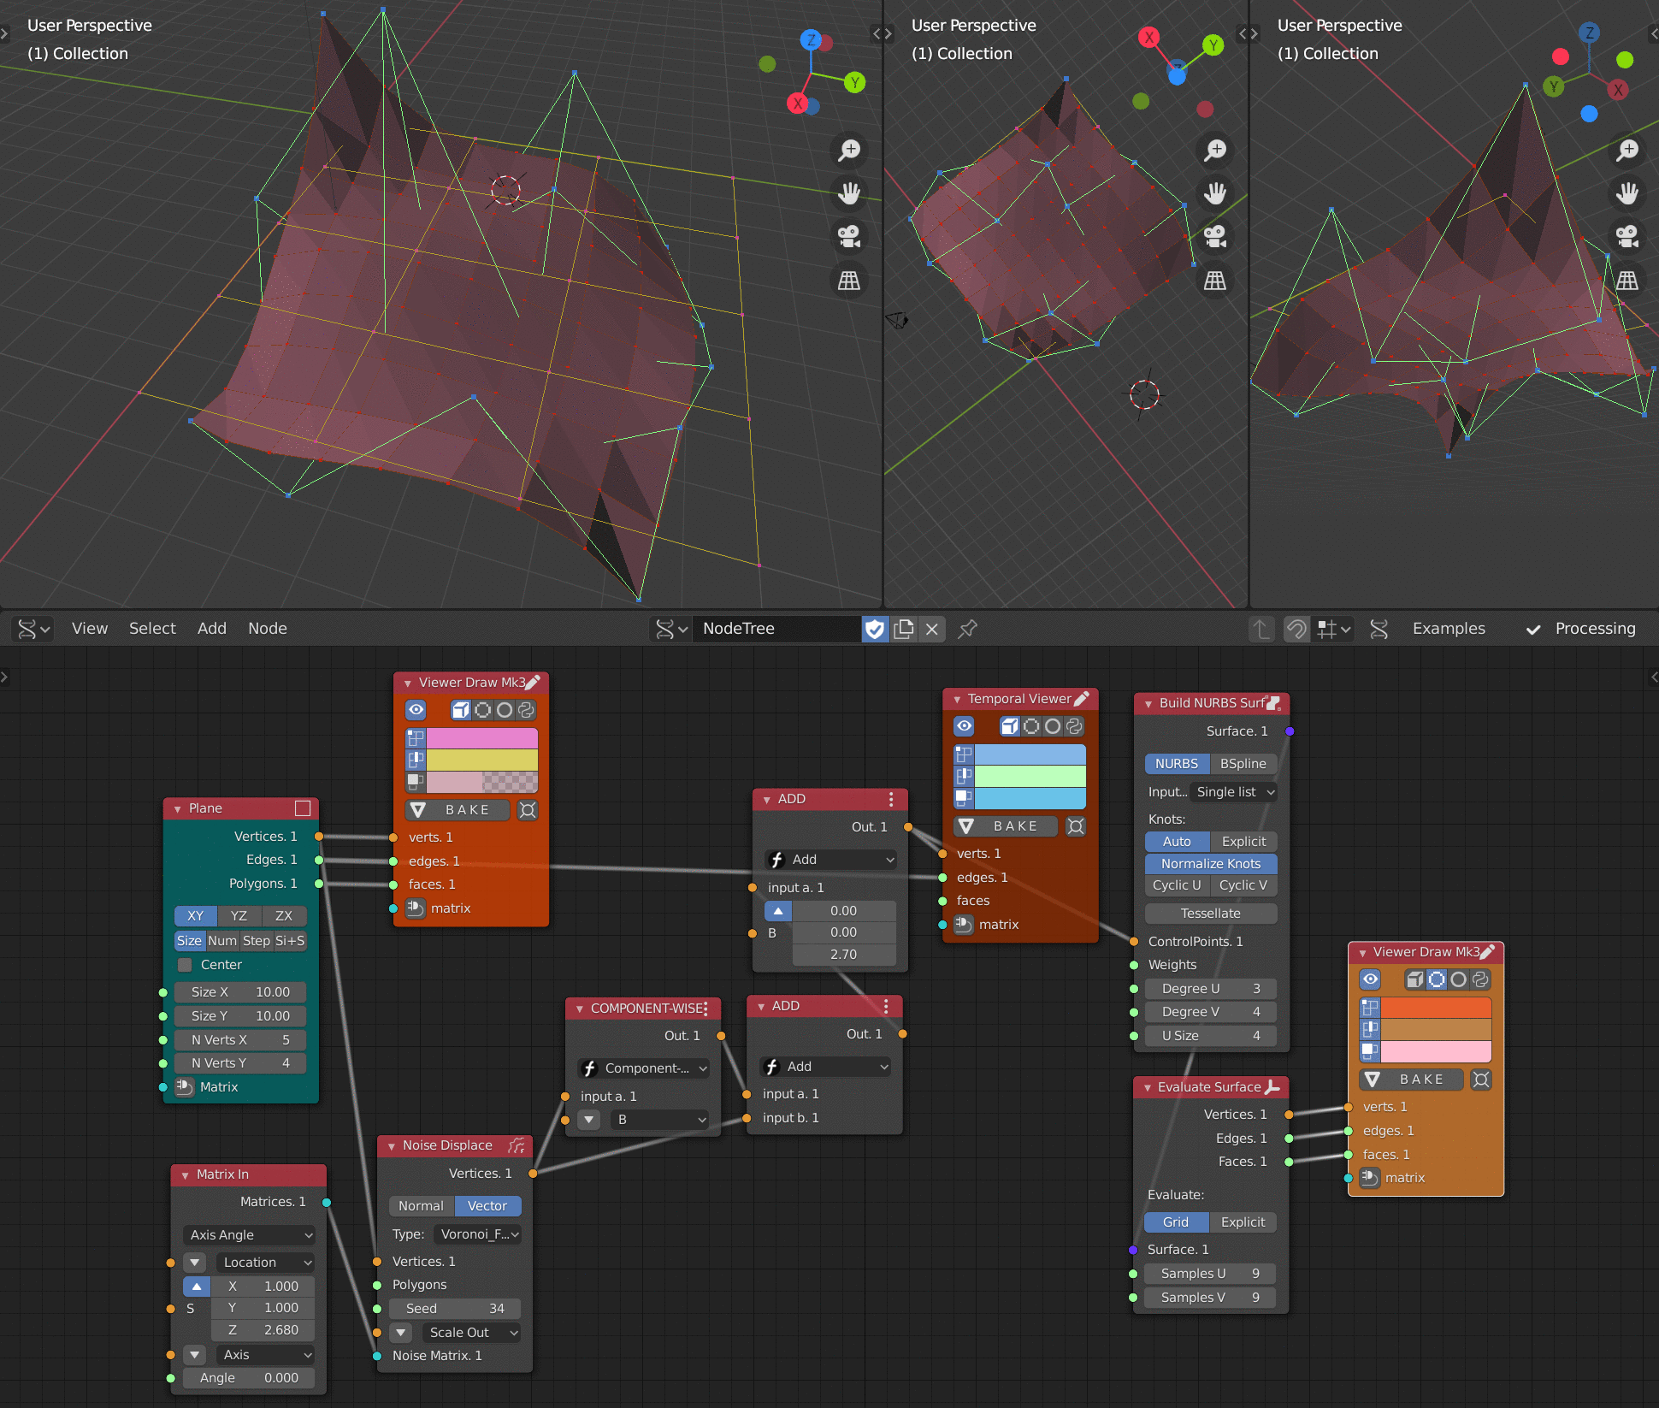
Task: Enable the Center checkbox in the Plane node
Action: click(x=185, y=964)
